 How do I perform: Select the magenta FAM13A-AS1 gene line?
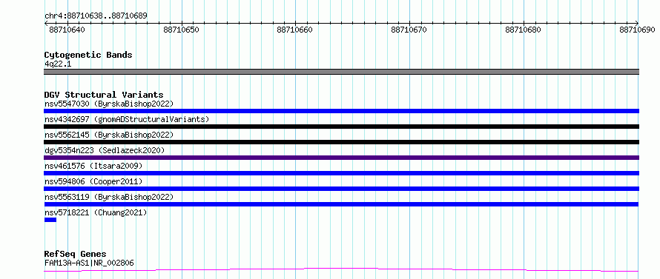tap(341, 270)
